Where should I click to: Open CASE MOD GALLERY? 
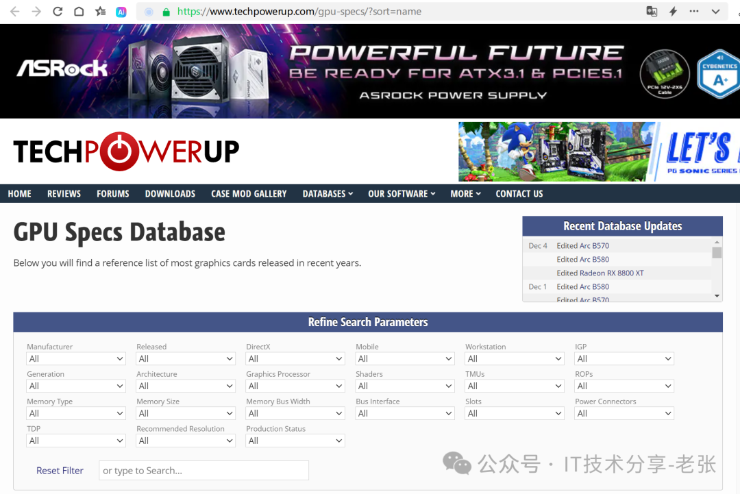coord(249,194)
